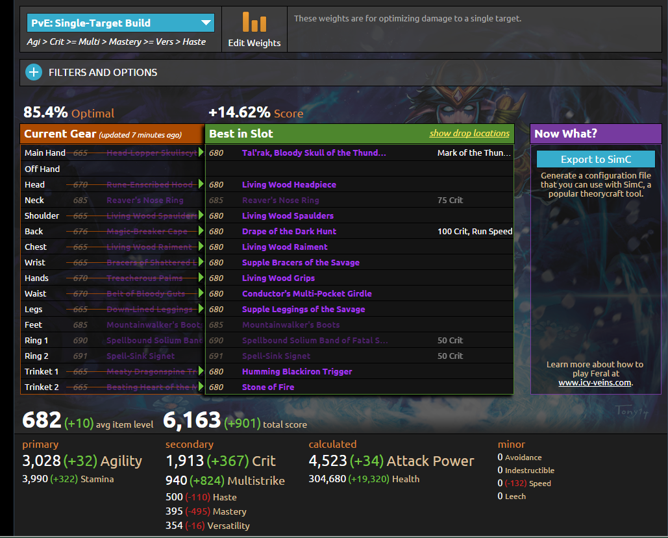668x538 pixels.
Task: Expand the Filters and Options section
Action: pyautogui.click(x=103, y=73)
